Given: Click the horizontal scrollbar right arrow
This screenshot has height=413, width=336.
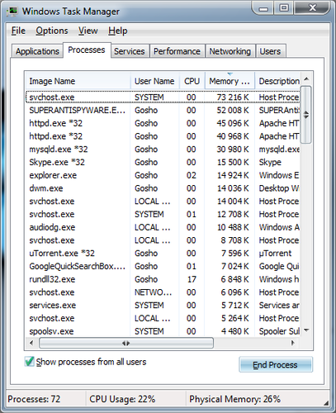Looking at the screenshot, I should coord(293,343).
